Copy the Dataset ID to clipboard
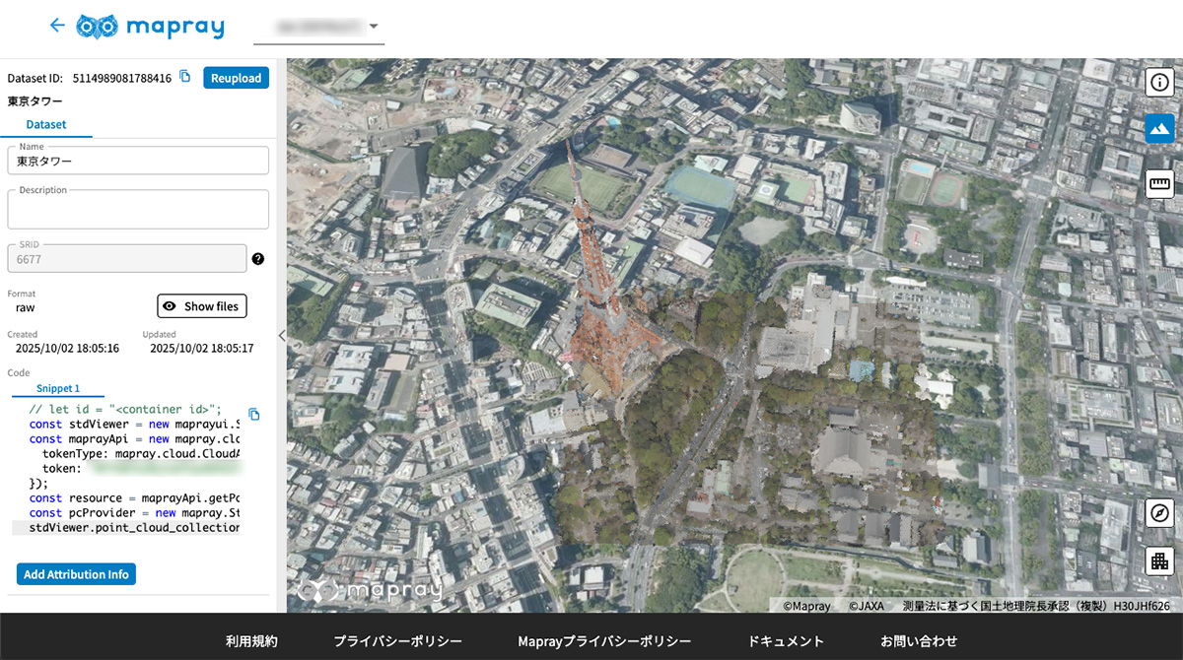Viewport: 1183px width, 660px height. pos(185,77)
